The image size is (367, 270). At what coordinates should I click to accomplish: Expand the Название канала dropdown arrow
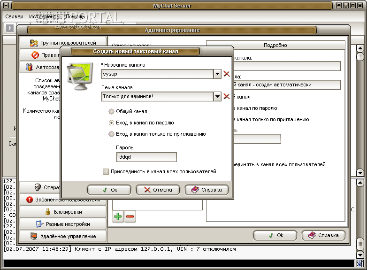tap(217, 74)
